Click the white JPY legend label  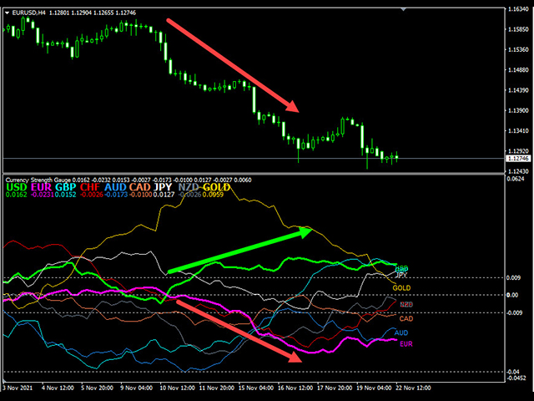click(x=165, y=187)
